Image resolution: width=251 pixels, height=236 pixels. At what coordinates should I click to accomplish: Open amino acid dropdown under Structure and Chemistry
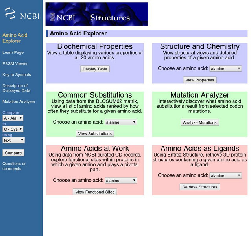pos(225,68)
